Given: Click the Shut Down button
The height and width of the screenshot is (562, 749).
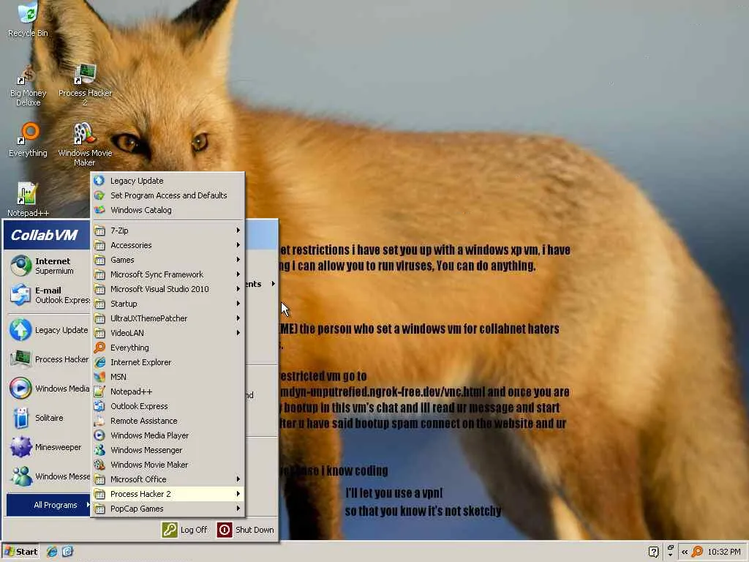Looking at the screenshot, I should point(246,530).
